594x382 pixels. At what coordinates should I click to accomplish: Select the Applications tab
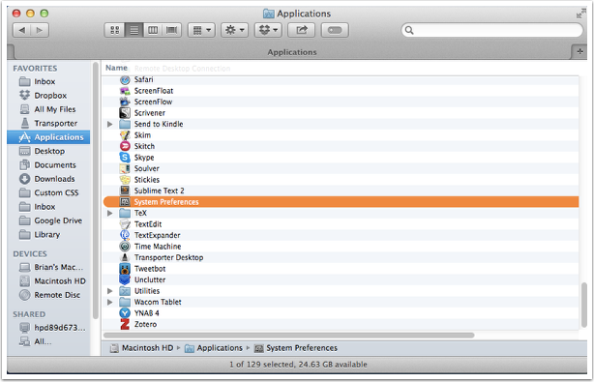pos(292,52)
